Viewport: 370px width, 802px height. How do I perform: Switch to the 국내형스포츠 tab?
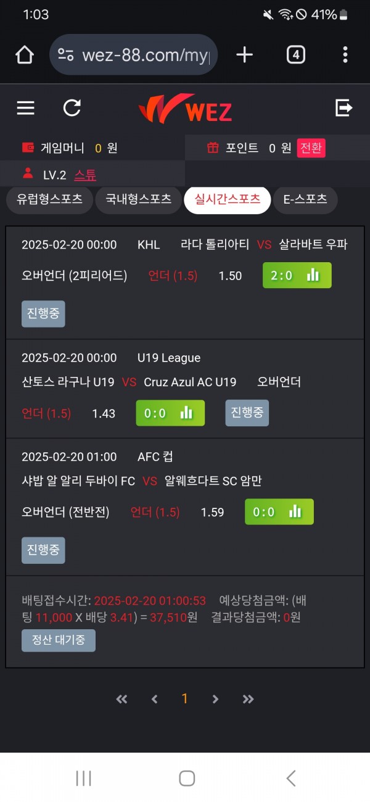[138, 200]
